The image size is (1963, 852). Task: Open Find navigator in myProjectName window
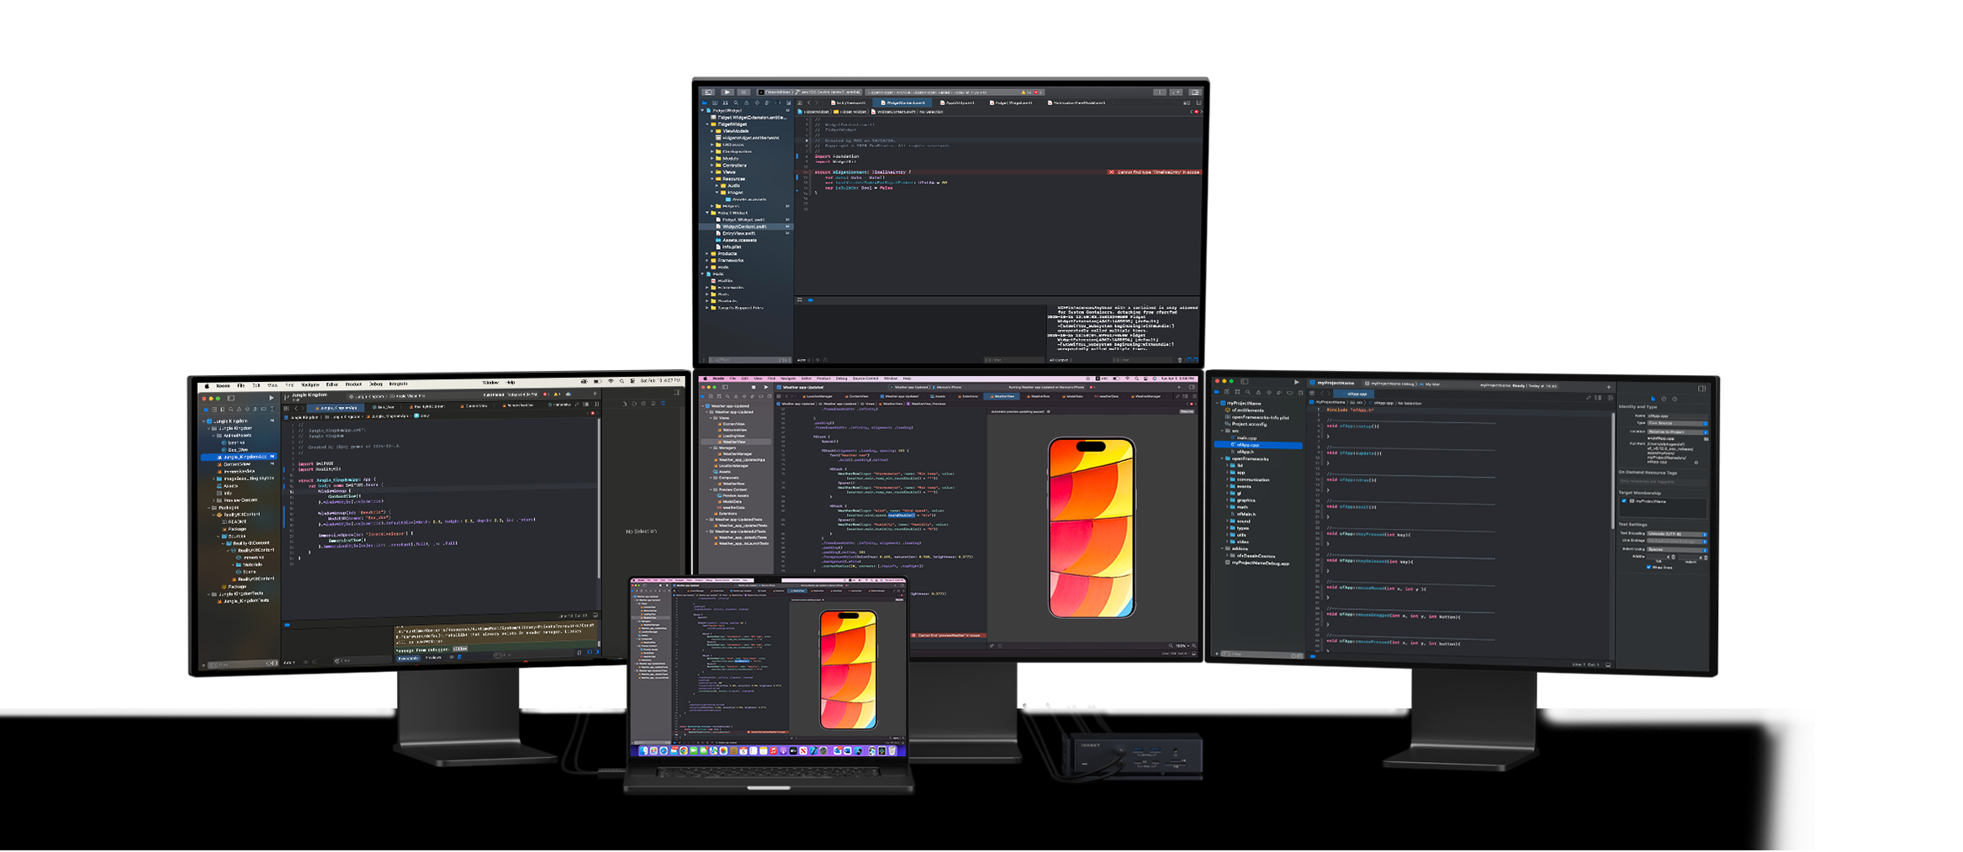pos(1248,392)
